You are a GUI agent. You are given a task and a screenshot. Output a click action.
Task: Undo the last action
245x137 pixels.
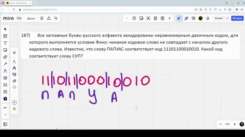[x=5, y=108]
